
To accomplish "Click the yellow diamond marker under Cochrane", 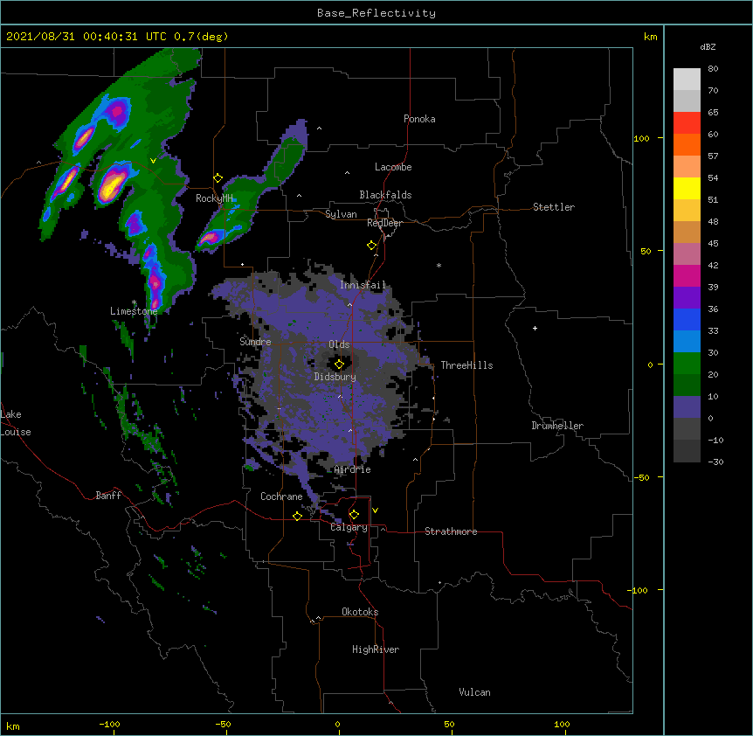I will [297, 516].
